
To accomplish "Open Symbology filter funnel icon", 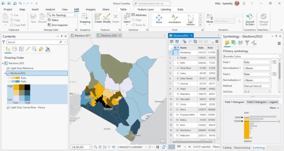I will 247,43.
